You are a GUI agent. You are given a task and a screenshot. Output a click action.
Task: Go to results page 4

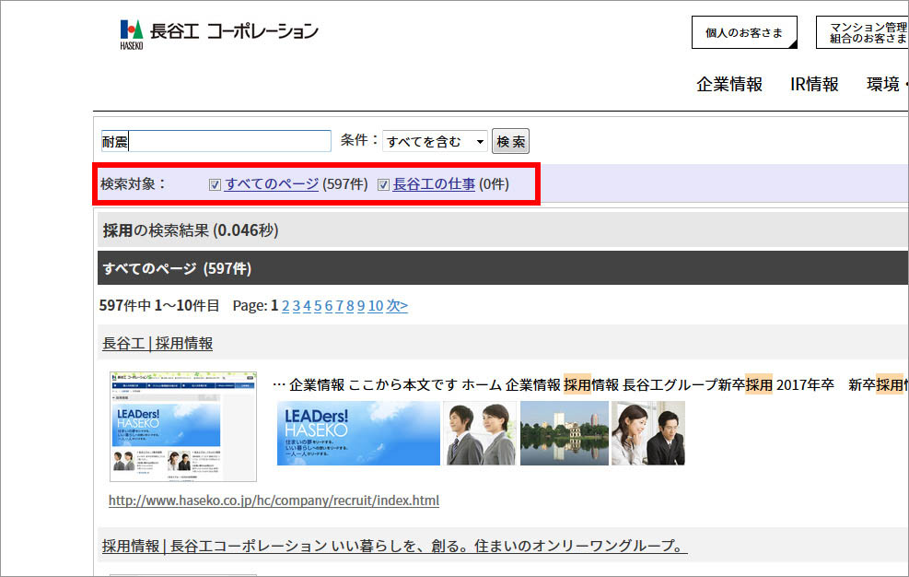pyautogui.click(x=308, y=305)
